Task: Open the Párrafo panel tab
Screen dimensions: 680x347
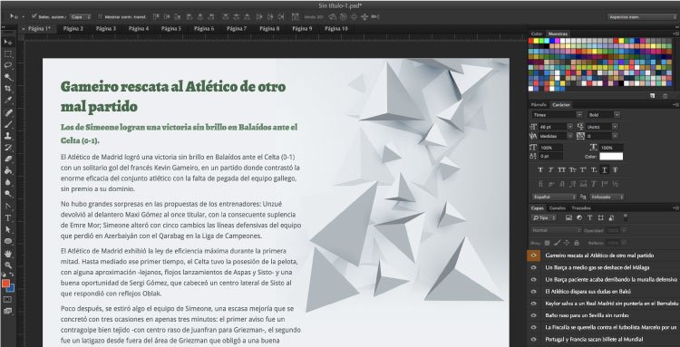Action: [x=539, y=105]
